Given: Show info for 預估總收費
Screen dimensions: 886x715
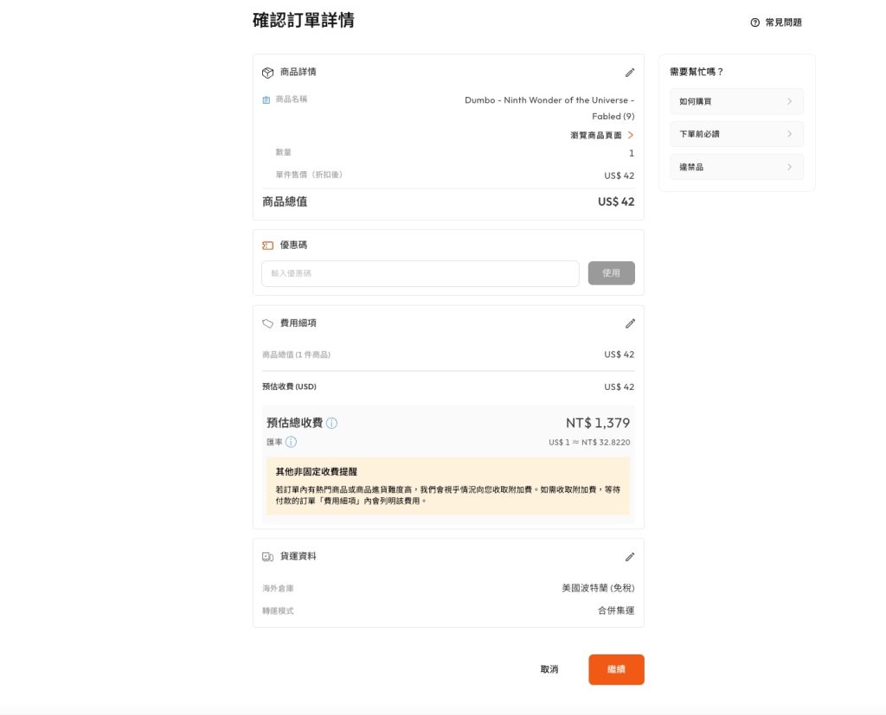Looking at the screenshot, I should (332, 424).
